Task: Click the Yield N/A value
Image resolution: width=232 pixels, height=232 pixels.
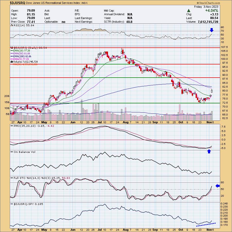Action: tap(130, 18)
